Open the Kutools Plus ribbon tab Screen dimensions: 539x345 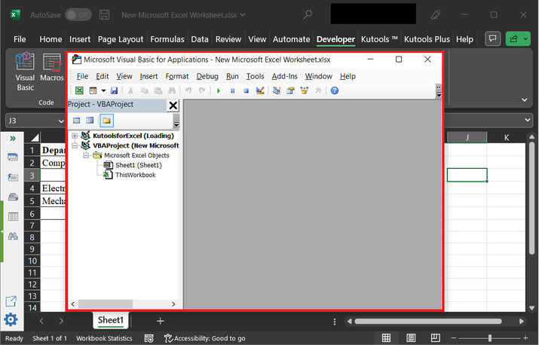pyautogui.click(x=427, y=39)
